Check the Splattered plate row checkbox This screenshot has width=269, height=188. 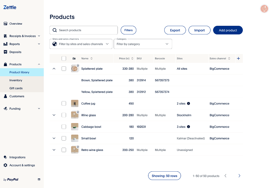(64, 68)
